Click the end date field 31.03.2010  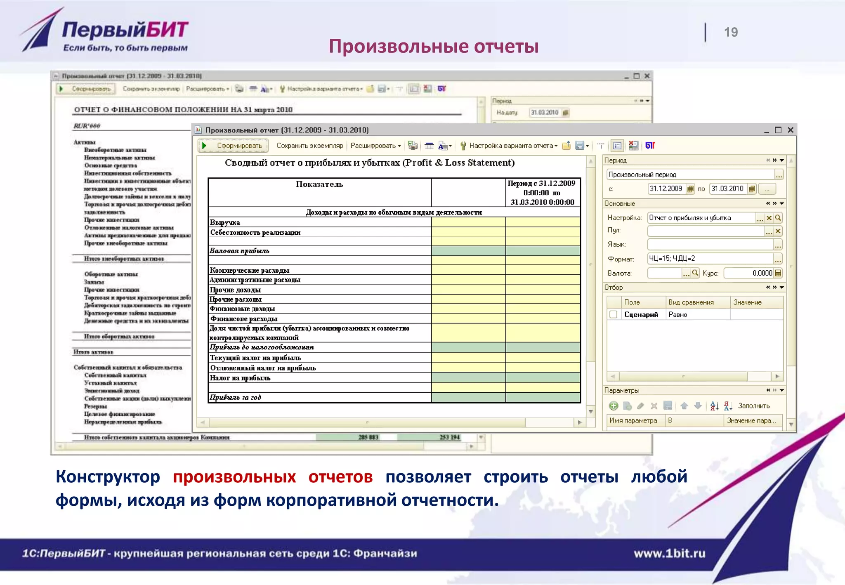pyautogui.click(x=728, y=189)
